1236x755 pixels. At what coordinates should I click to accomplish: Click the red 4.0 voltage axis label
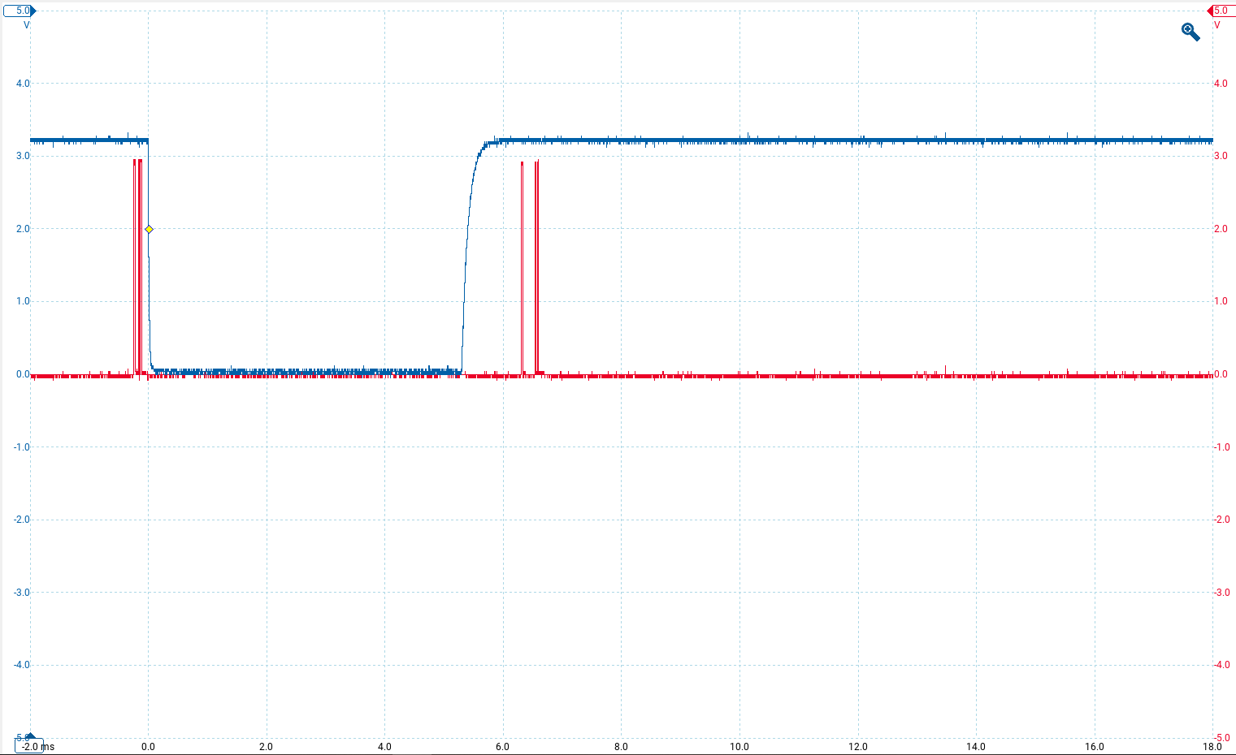[x=1221, y=84]
